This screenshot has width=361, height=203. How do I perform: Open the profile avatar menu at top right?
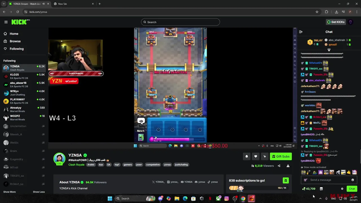pos(351,22)
